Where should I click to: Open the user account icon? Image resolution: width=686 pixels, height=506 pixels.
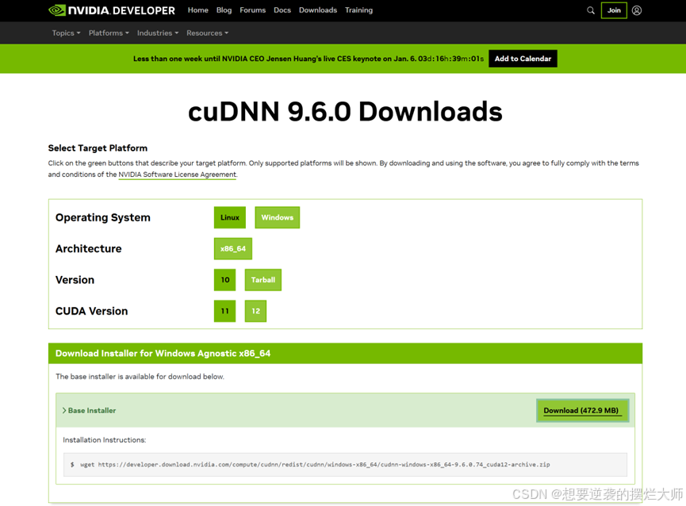click(x=637, y=10)
